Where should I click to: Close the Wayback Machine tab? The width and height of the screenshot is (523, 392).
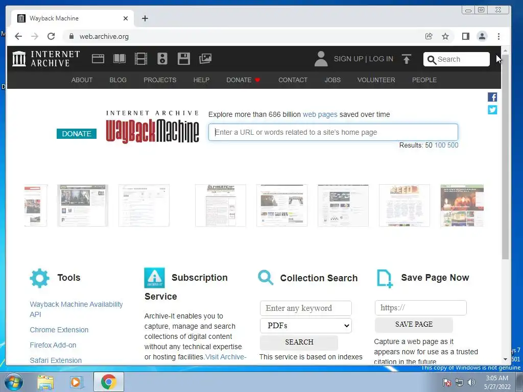tap(126, 18)
